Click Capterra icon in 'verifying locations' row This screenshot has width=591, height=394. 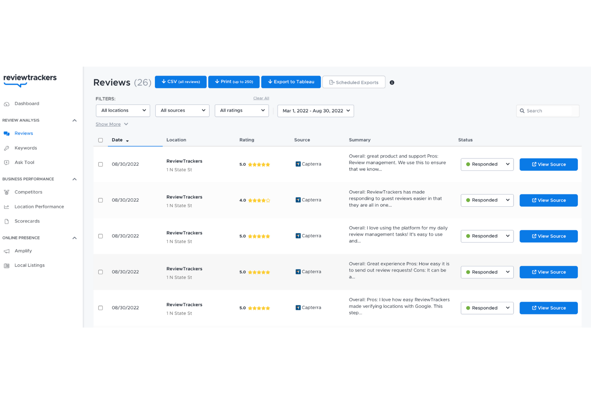pos(298,308)
